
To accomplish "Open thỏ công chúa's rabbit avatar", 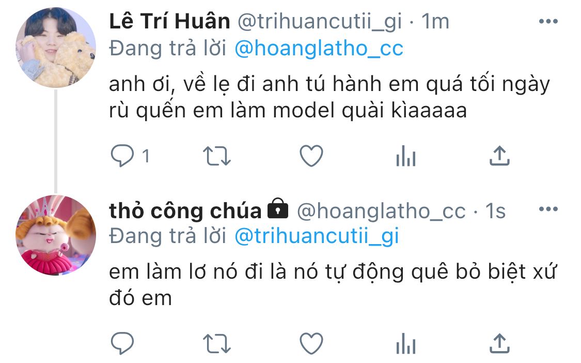I will pyautogui.click(x=56, y=235).
